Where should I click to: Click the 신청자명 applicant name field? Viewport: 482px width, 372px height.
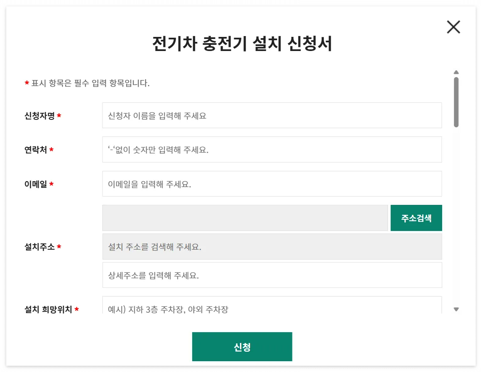coord(272,115)
